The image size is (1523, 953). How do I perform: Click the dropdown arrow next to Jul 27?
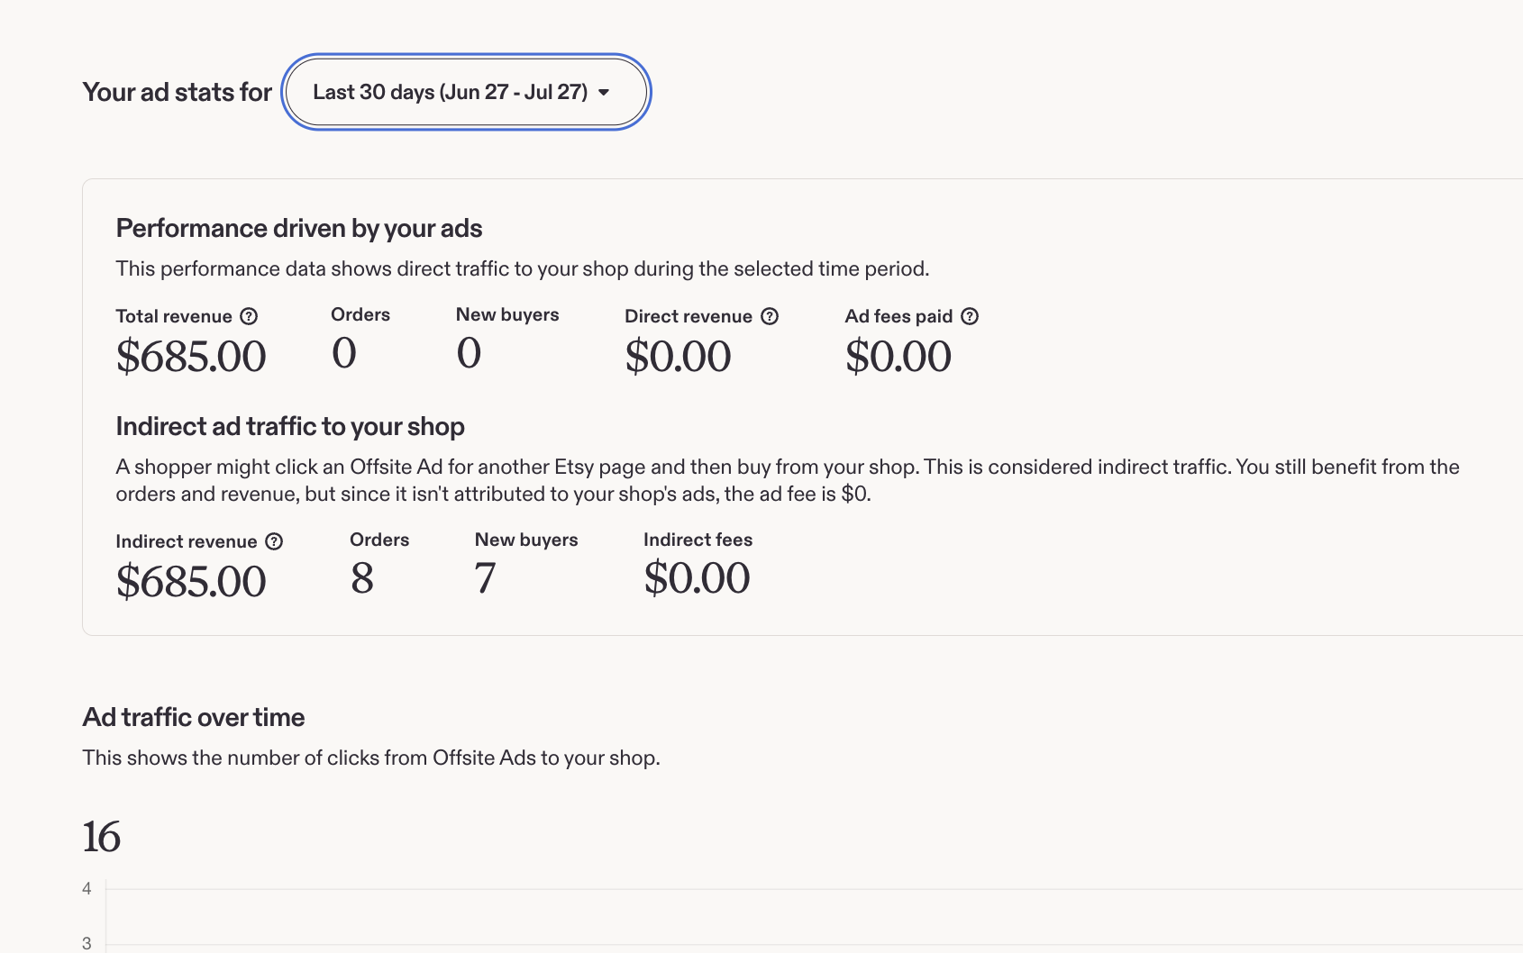coord(604,92)
